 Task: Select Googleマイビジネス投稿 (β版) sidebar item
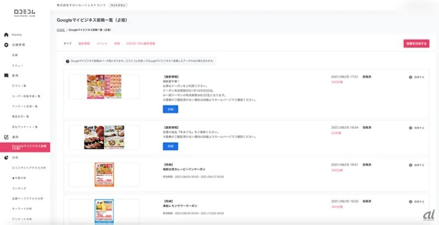(25, 147)
